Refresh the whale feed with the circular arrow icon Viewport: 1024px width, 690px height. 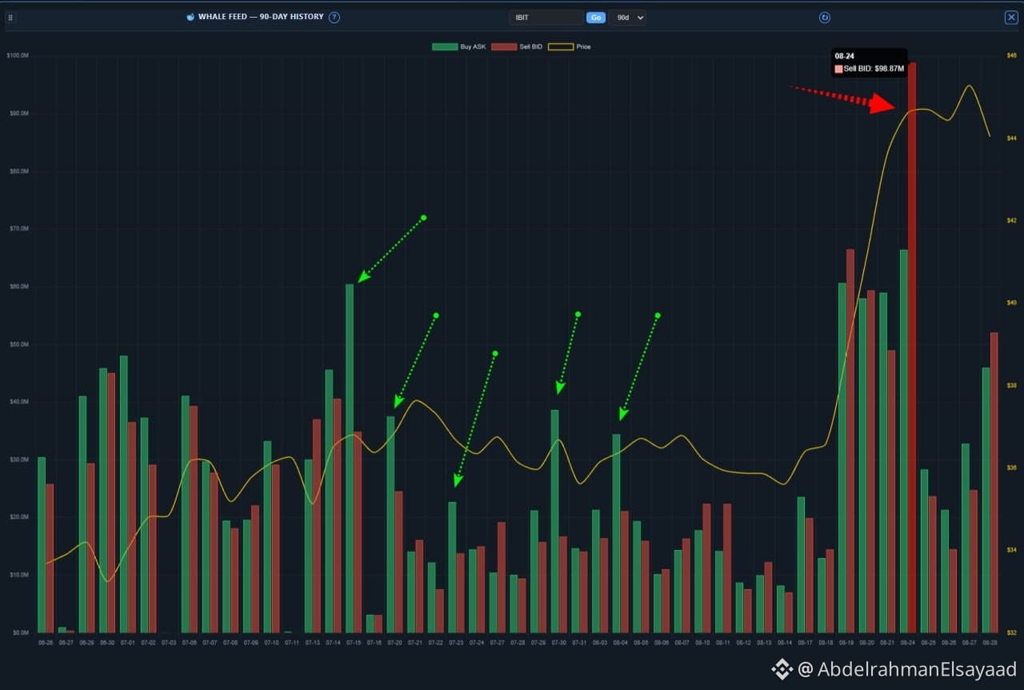(x=825, y=18)
